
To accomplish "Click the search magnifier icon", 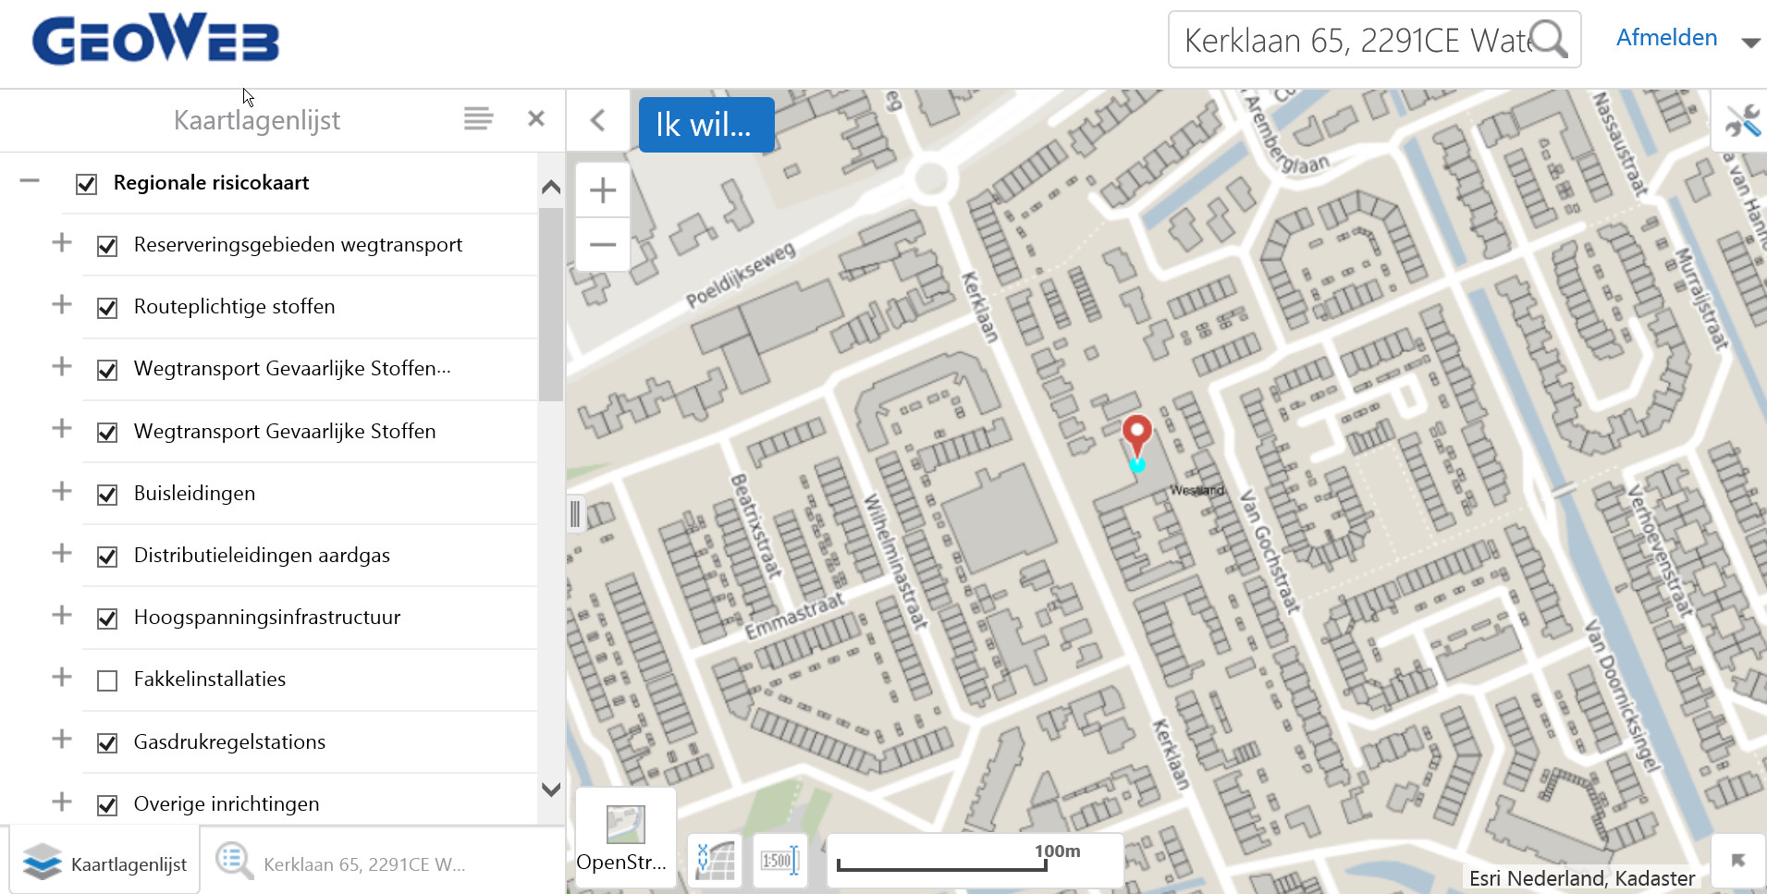I will [1549, 39].
